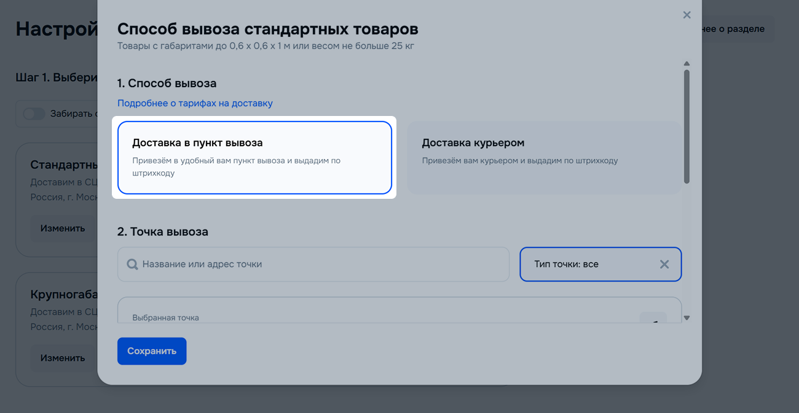Click the scrollbar up arrow in the dialog

point(687,64)
